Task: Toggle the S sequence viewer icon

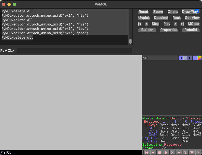Action: (185, 153)
